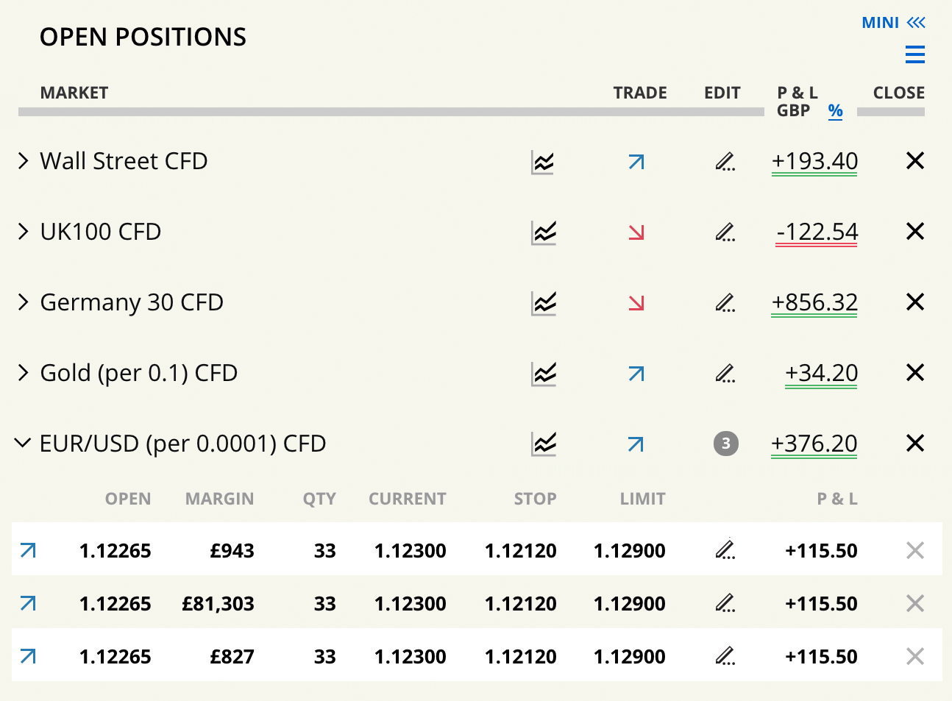Close the entire EUR/USD CFD position

(x=915, y=444)
